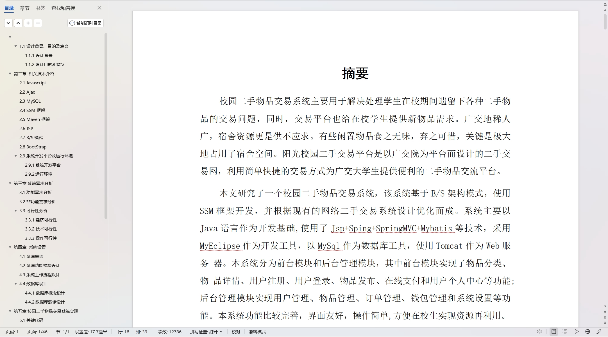Go to heading 2.9.1 系统开发平台
This screenshot has width=608, height=337.
point(43,165)
